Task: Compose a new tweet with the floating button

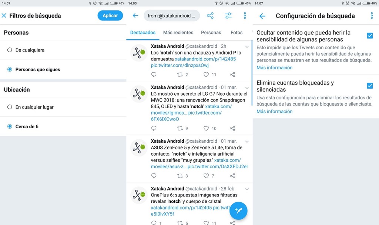Action: pyautogui.click(x=238, y=211)
